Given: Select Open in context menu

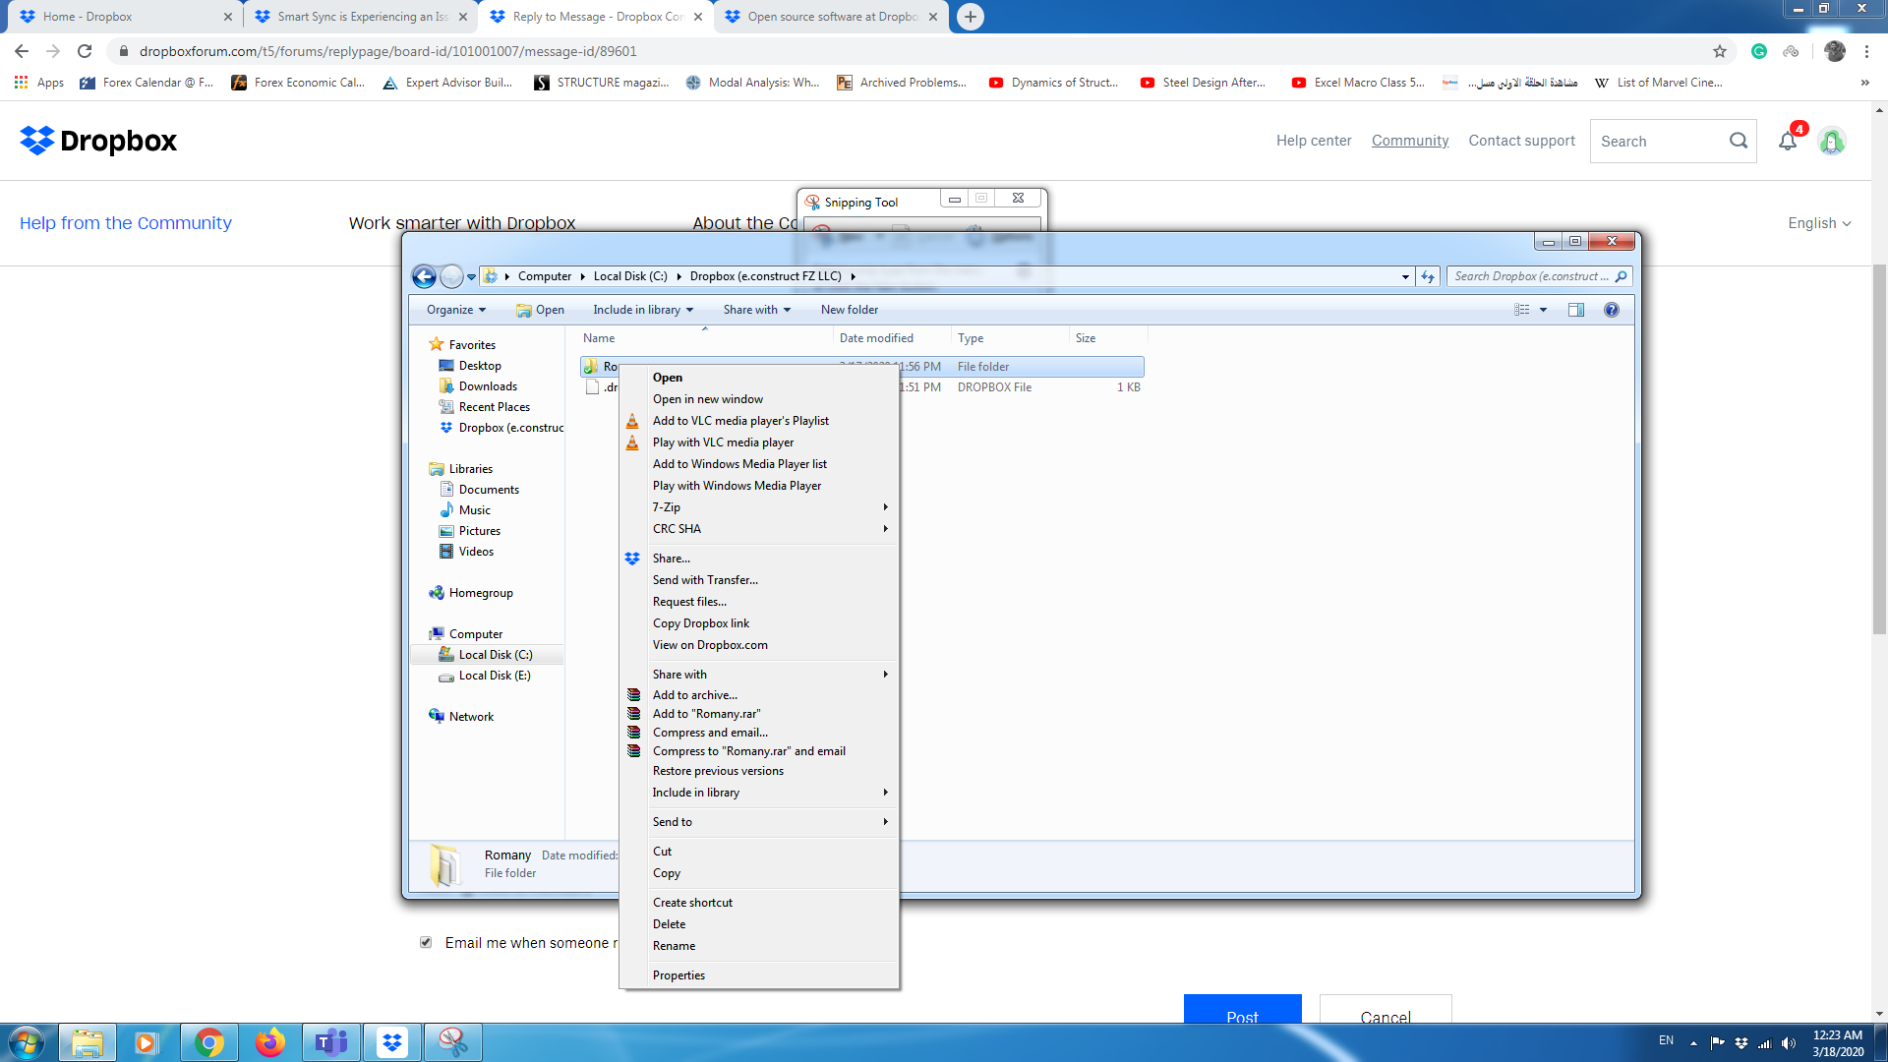Looking at the screenshot, I should [667, 376].
